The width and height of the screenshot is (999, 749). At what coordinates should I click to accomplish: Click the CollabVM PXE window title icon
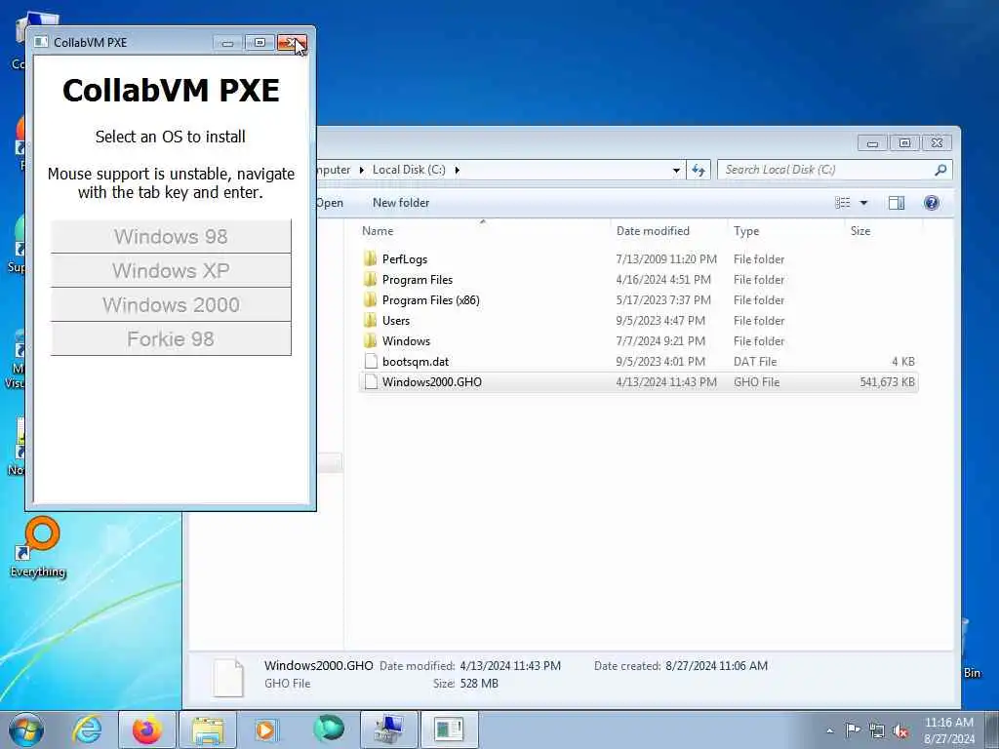click(41, 42)
